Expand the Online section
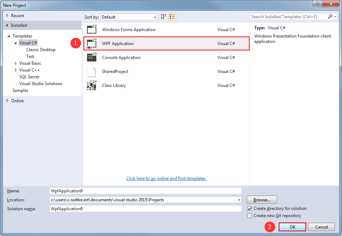342x236 pixels. [x=8, y=100]
